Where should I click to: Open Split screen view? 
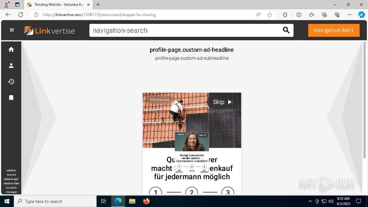click(299, 15)
